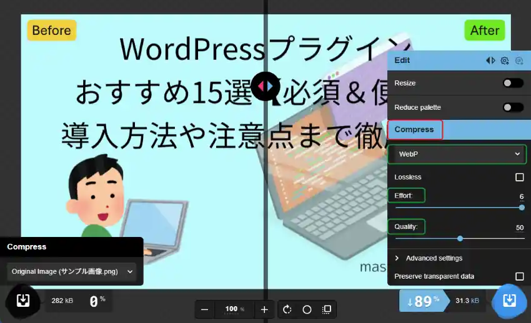Click the Effort slider

click(459, 208)
